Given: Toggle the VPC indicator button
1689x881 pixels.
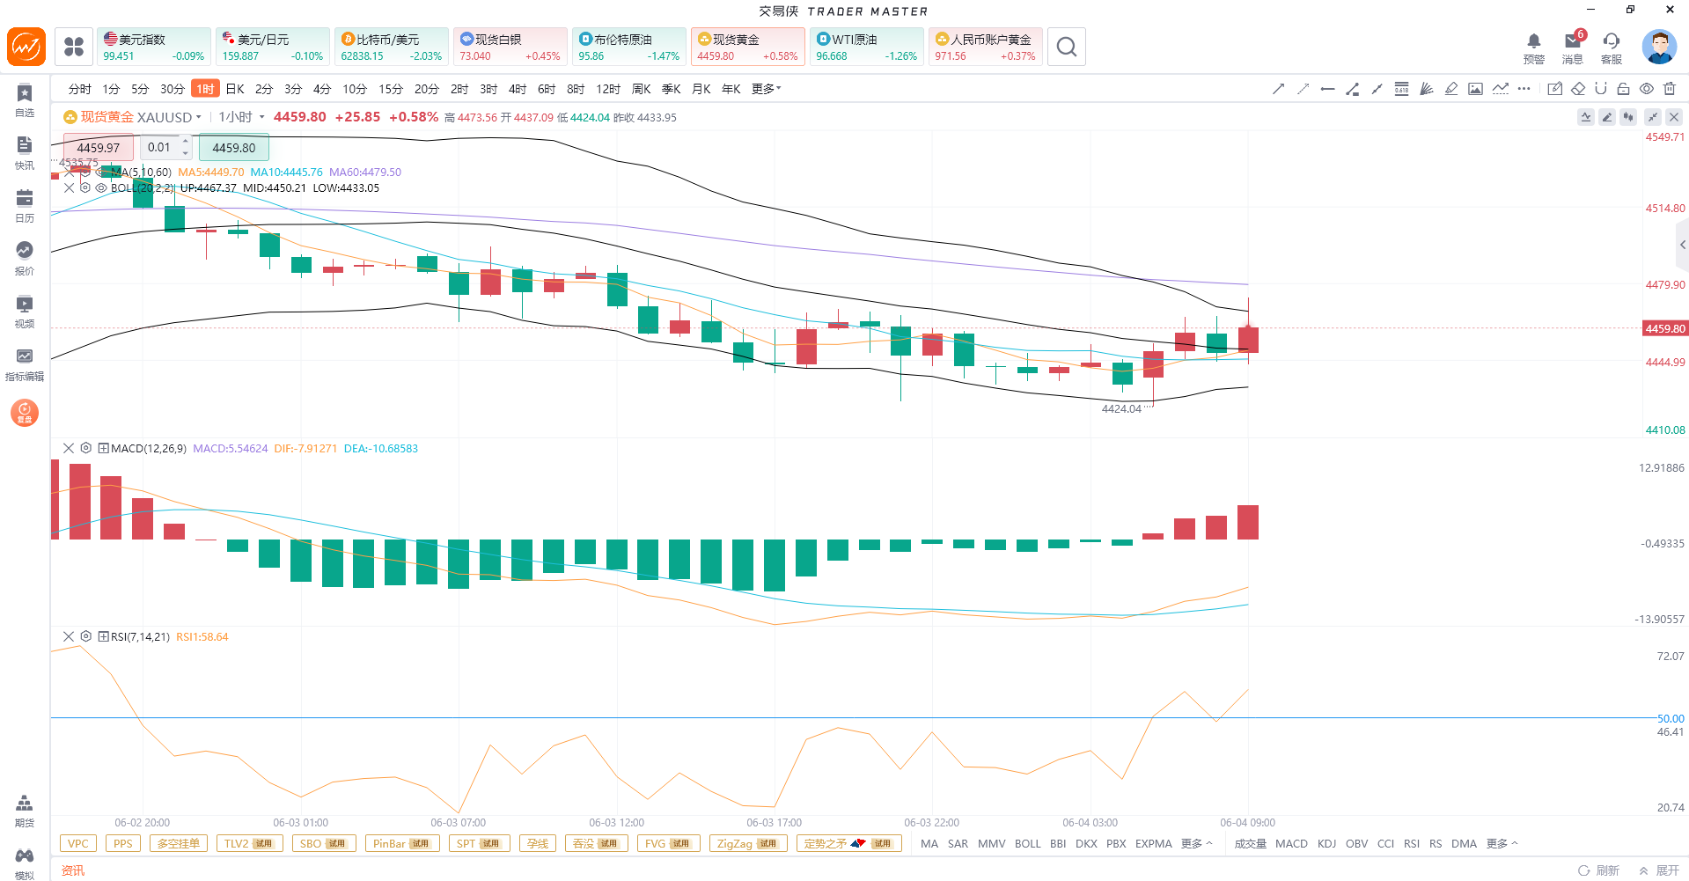Looking at the screenshot, I should pyautogui.click(x=78, y=844).
